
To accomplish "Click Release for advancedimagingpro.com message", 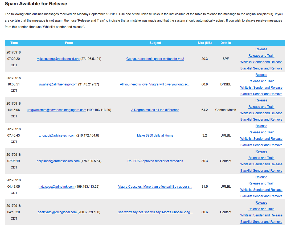I will 261,100.
